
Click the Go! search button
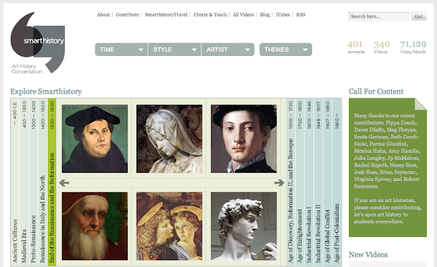coord(419,16)
